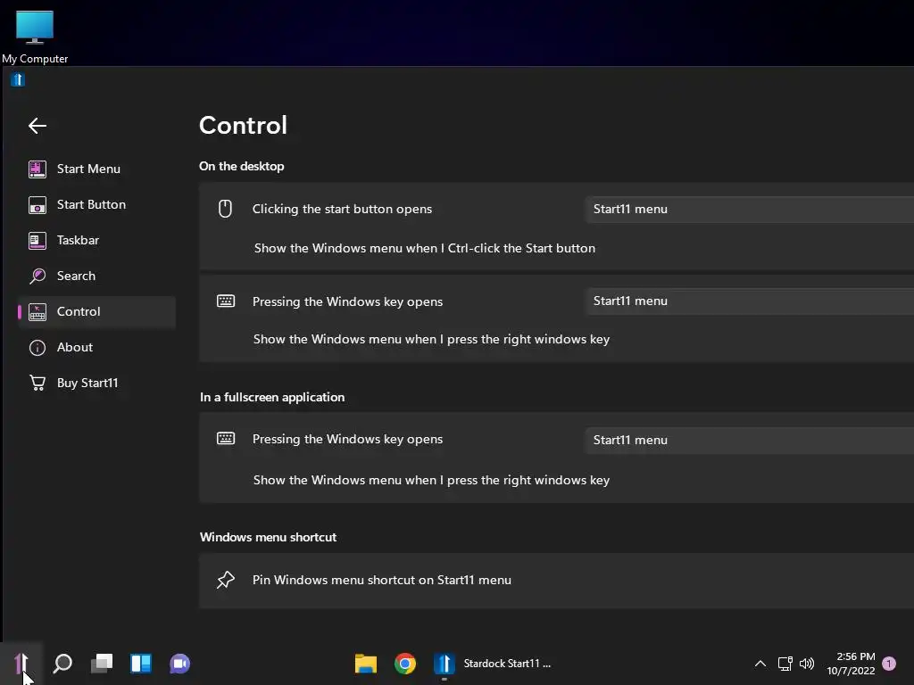Click the Control keyboard sidebar icon
Viewport: 914px width, 685px height.
37,312
